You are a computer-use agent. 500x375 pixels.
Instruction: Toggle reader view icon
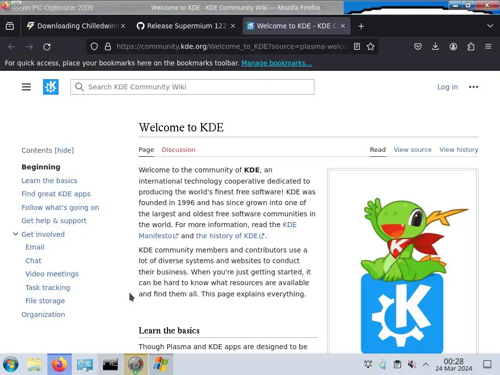(x=357, y=46)
